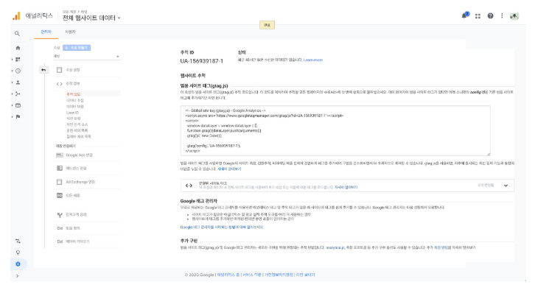Viewport: 535px width, 307px height.
Task: Expand the connected site tags chevron
Action: pyautogui.click(x=506, y=186)
